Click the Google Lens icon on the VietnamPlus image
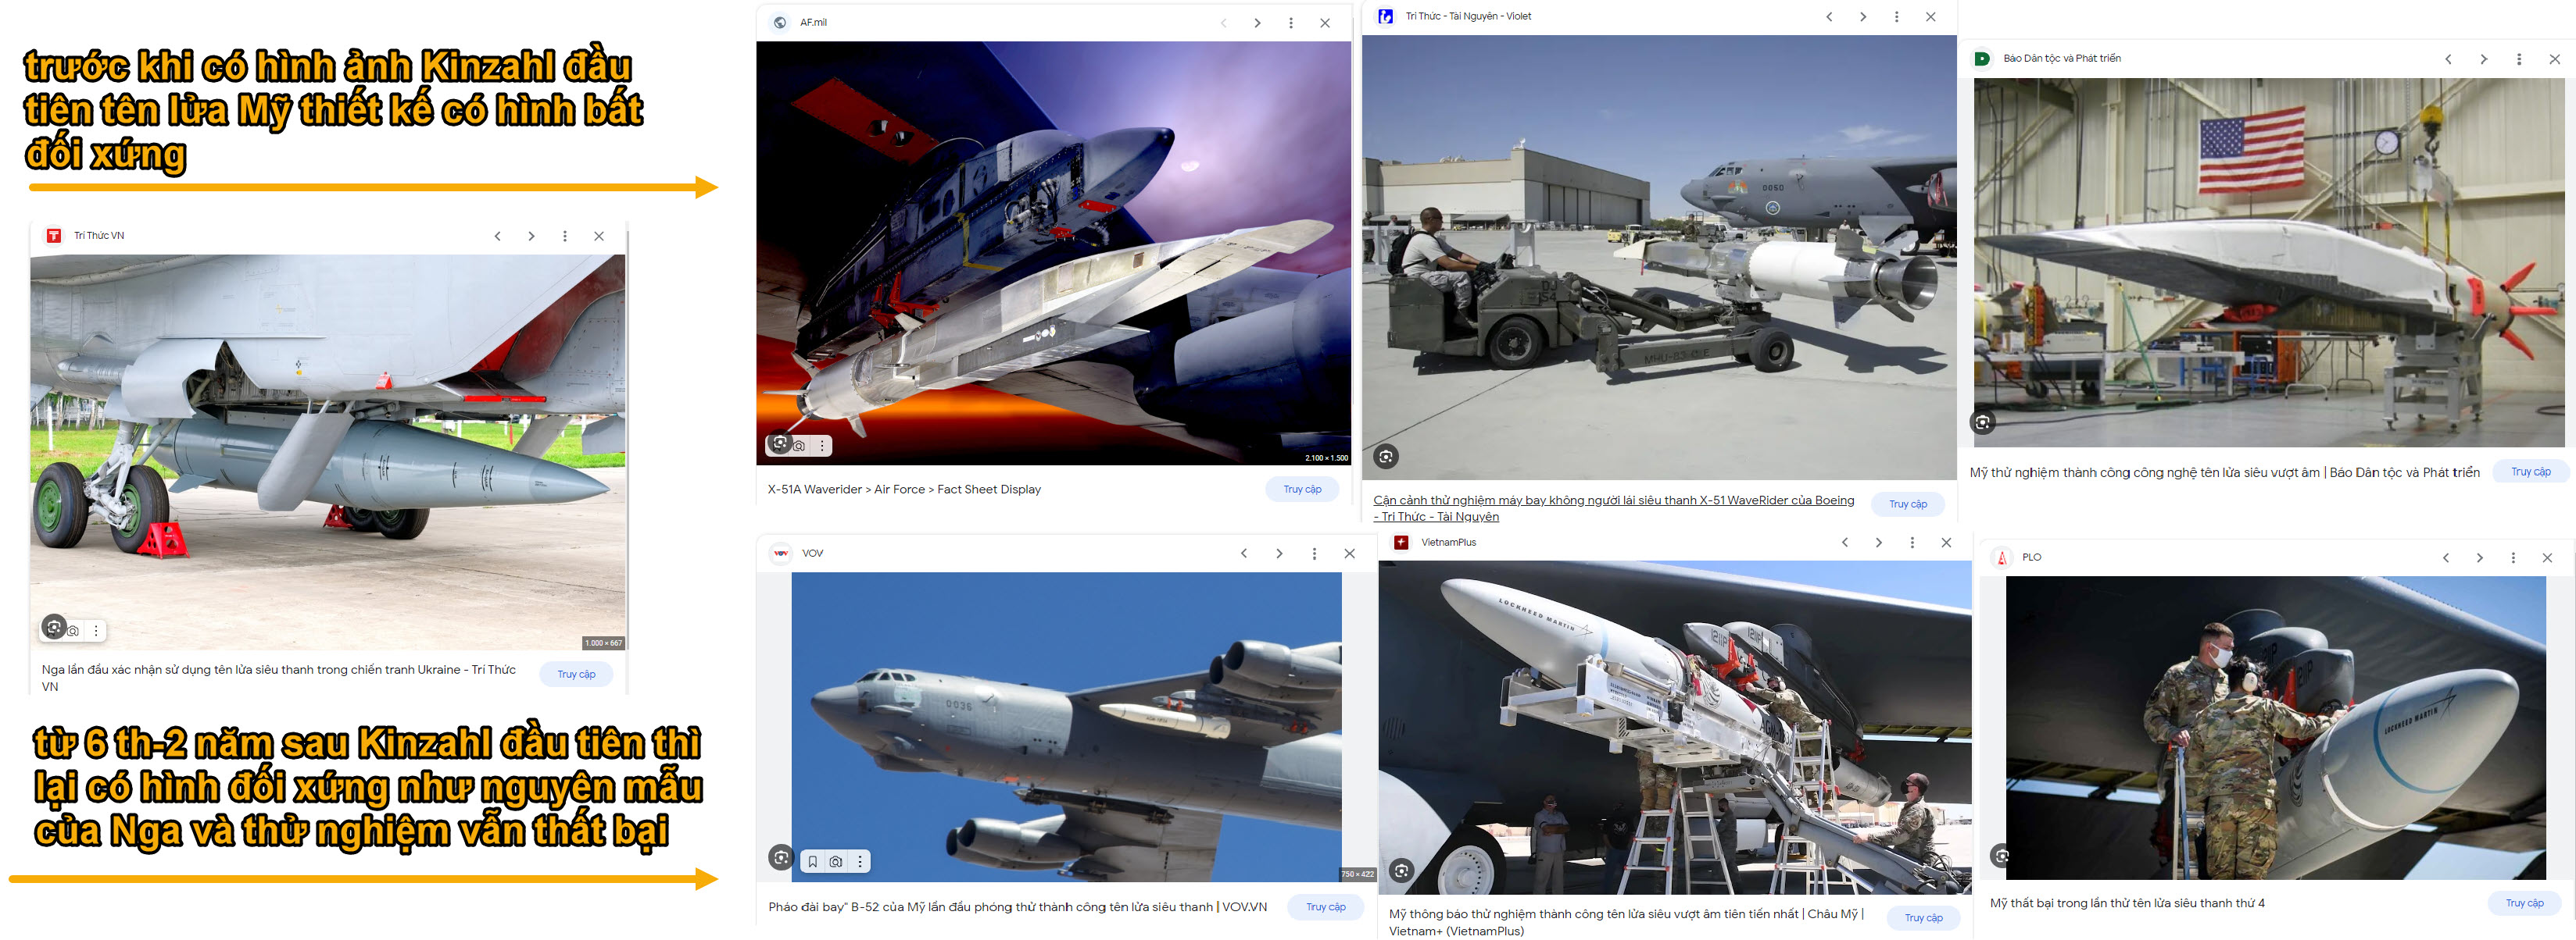This screenshot has height=940, width=2576. (x=1401, y=870)
